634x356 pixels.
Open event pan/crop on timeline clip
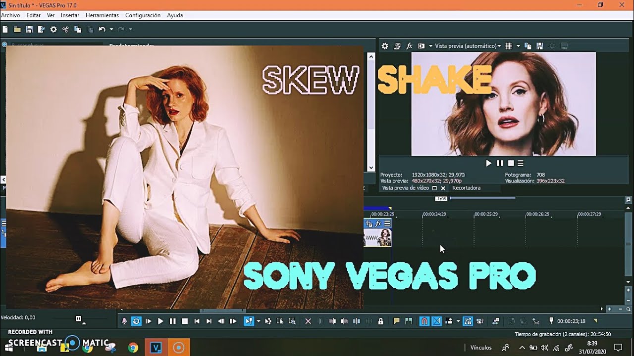[369, 224]
